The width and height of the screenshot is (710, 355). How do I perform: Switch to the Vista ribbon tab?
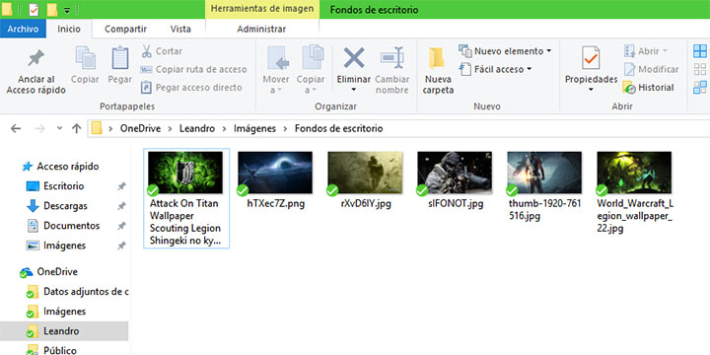click(x=180, y=29)
